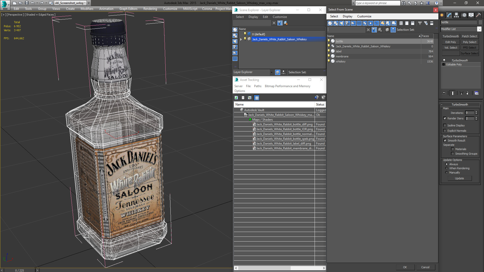
Task: Collapse the TurboSmooth rollout header
Action: coord(460,105)
